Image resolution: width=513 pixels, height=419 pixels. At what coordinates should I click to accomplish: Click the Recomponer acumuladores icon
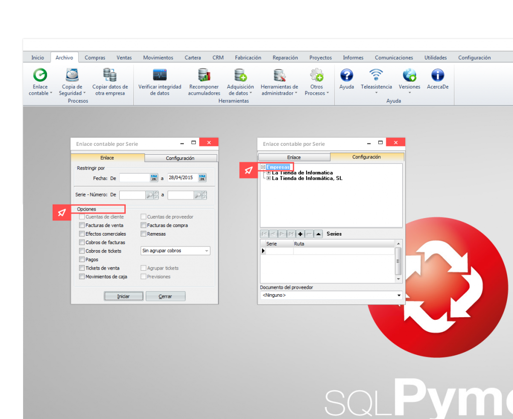[204, 76]
